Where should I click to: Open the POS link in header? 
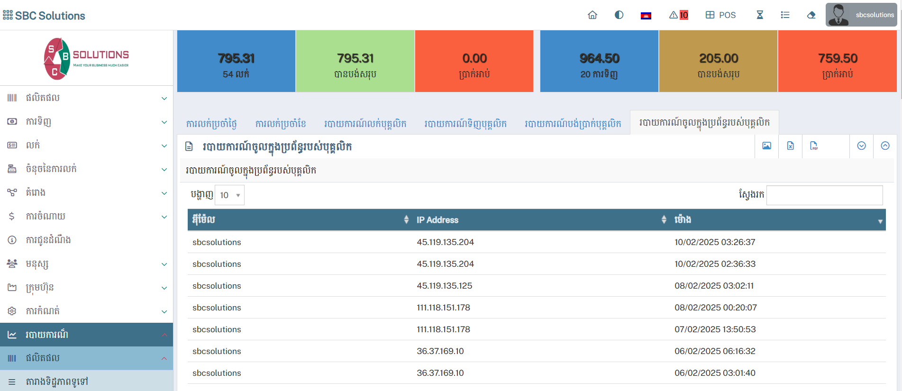720,15
